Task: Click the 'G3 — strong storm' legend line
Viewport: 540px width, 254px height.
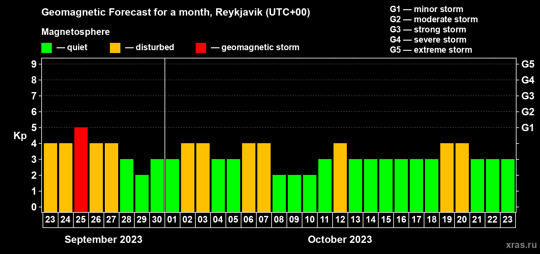Action: [428, 30]
